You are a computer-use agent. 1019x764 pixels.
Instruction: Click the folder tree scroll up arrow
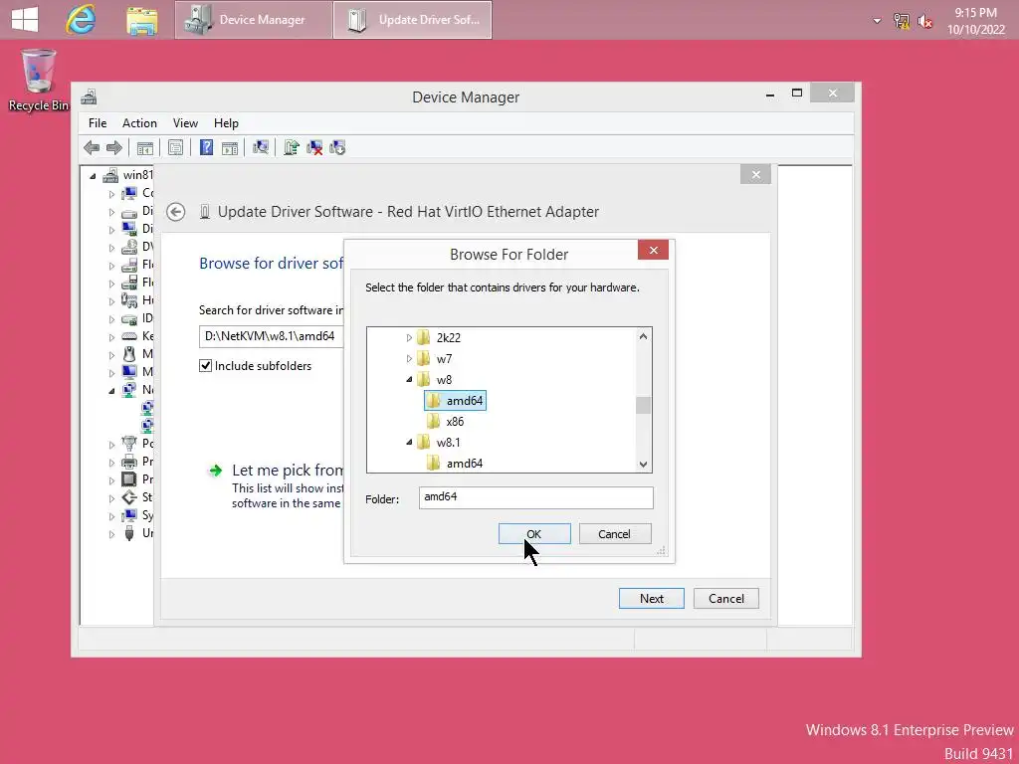643,336
